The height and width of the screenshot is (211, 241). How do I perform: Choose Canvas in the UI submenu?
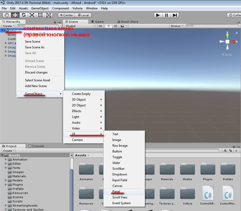click(x=124, y=186)
